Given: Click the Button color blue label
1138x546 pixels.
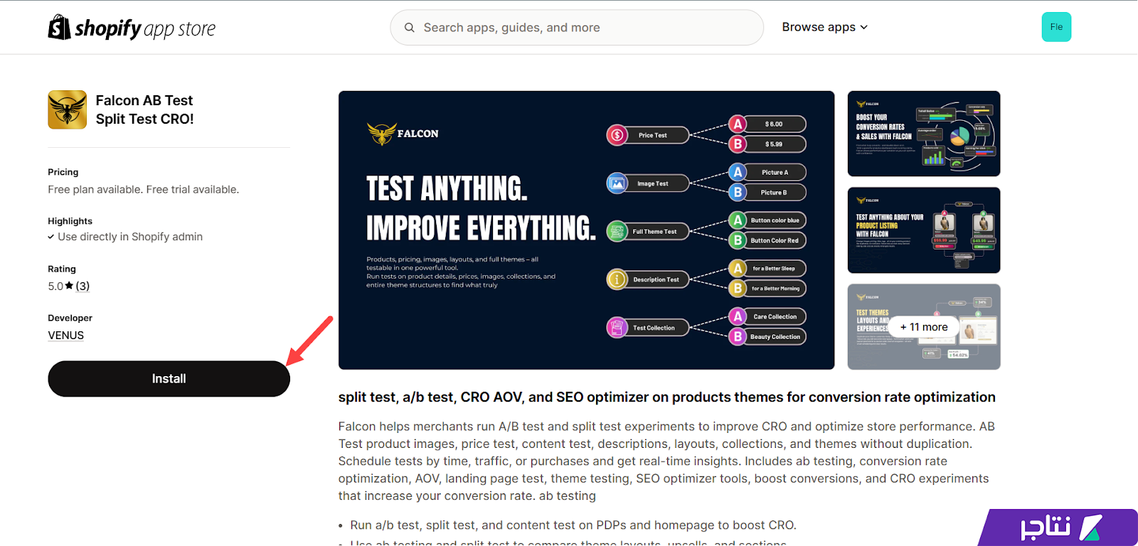Looking at the screenshot, I should [x=775, y=220].
